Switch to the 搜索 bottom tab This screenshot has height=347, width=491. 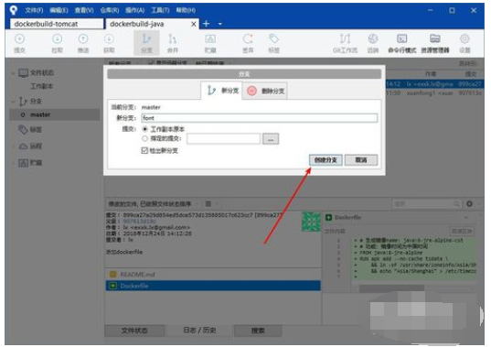coord(258,331)
